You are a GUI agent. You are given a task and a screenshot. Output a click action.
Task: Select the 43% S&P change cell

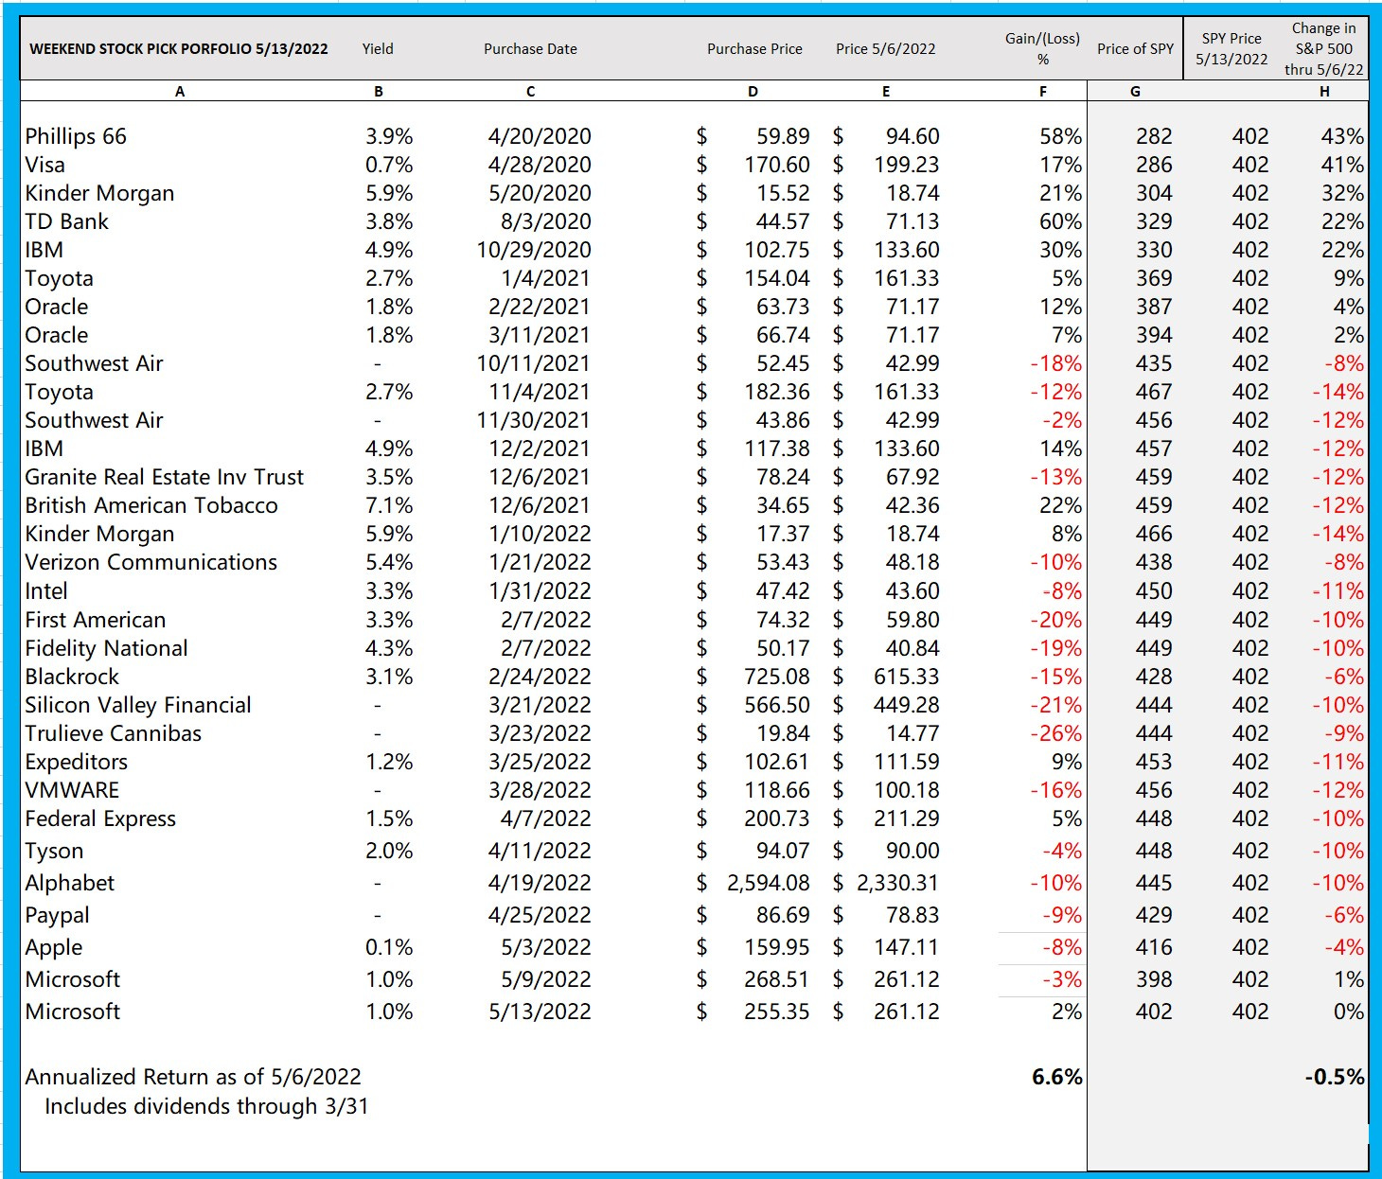pyautogui.click(x=1342, y=136)
